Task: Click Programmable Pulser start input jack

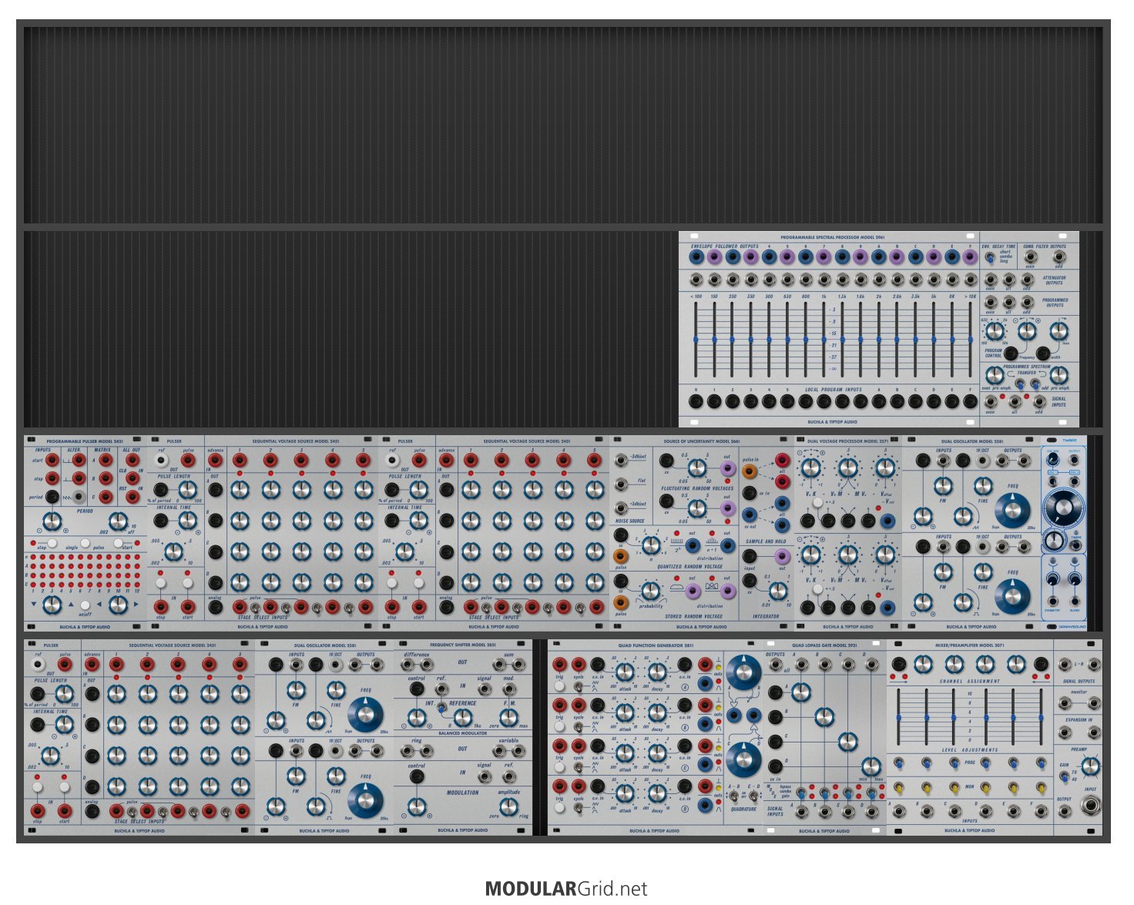Action: point(52,461)
